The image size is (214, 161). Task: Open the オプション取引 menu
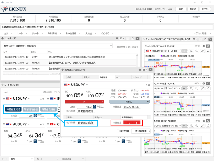click(x=202, y=33)
